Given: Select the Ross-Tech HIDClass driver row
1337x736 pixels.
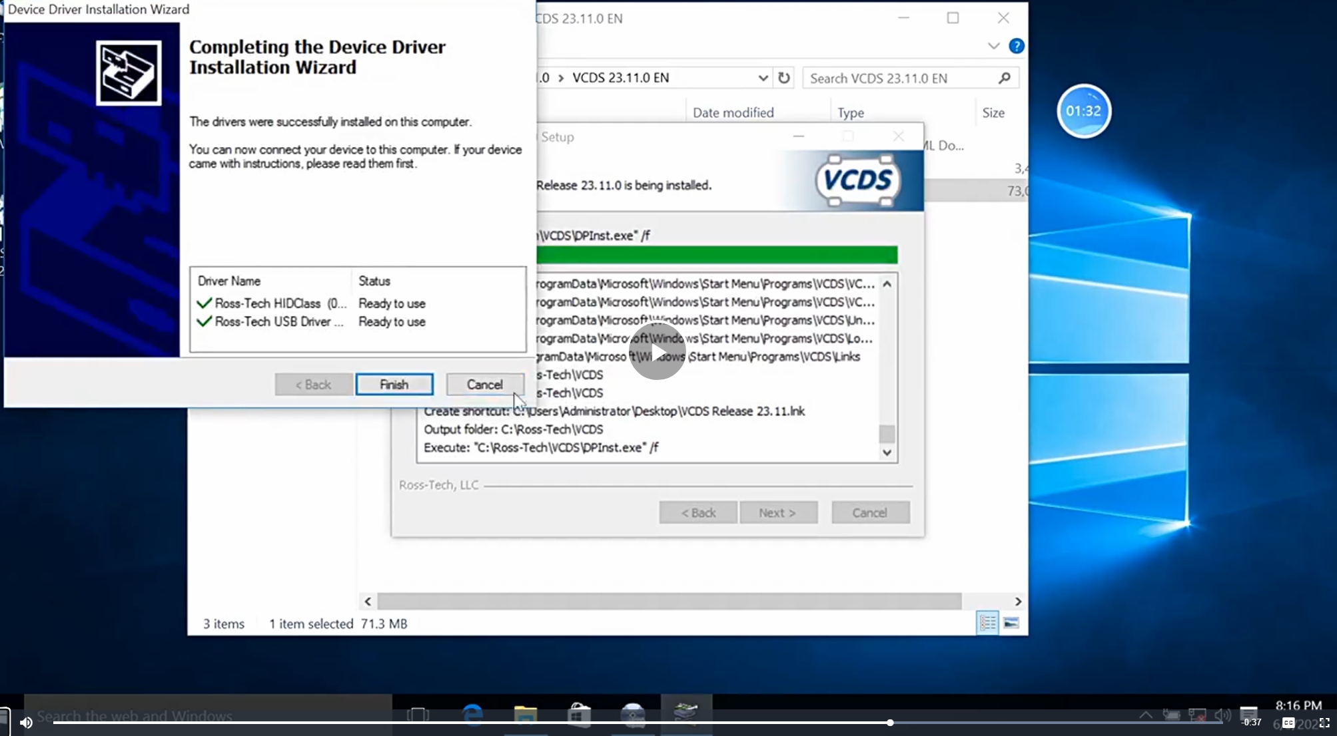Looking at the screenshot, I should [x=310, y=303].
